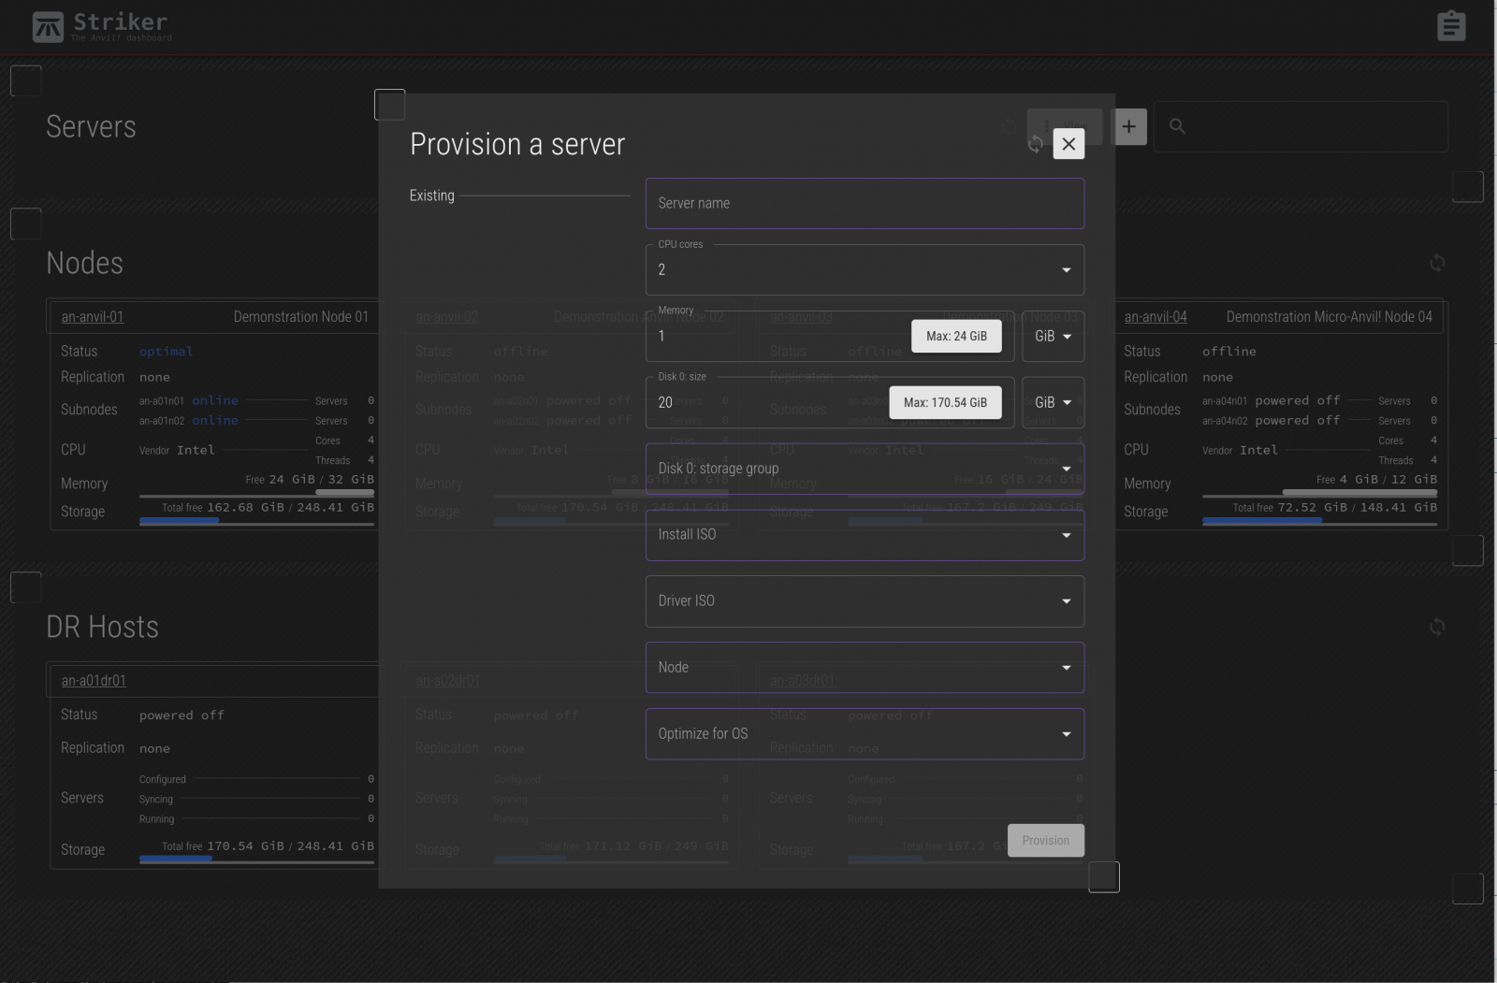1497x983 pixels.
Task: Refresh the Nodes section
Action: 1436,264
